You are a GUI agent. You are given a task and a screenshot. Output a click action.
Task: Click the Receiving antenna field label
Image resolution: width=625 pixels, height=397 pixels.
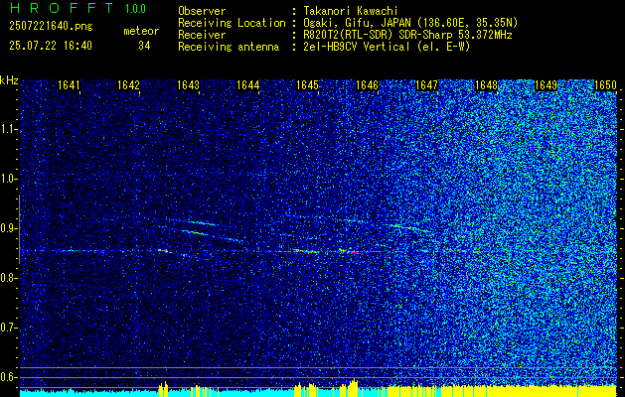229,47
